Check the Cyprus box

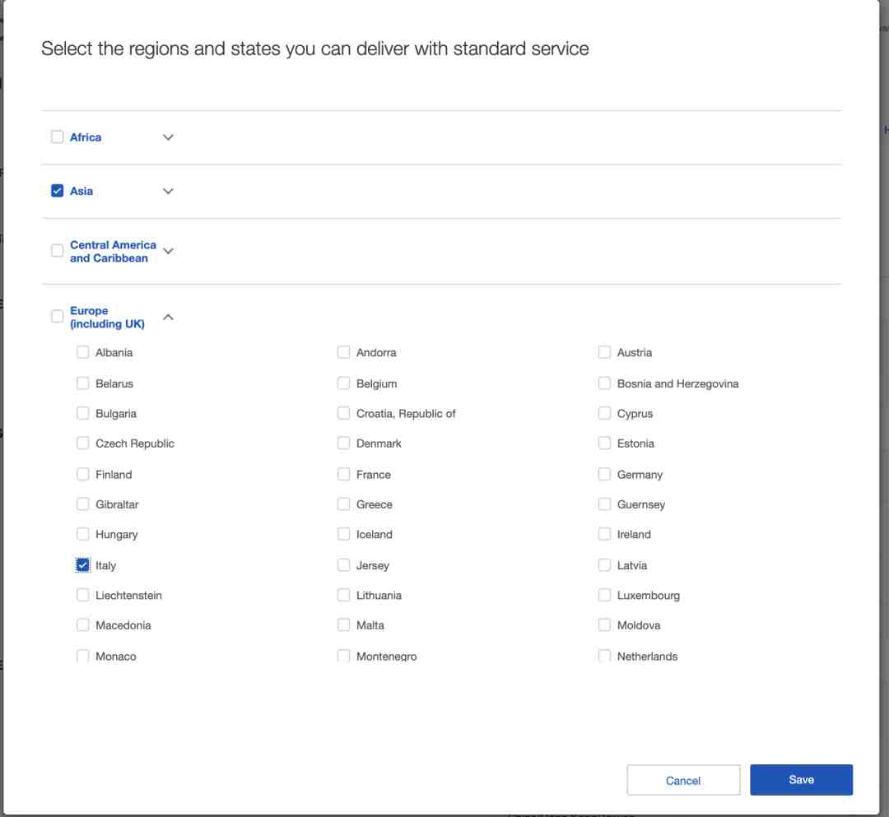[x=604, y=413]
